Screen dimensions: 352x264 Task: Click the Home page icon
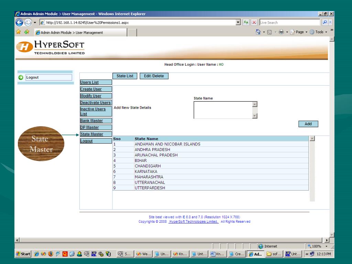point(258,32)
